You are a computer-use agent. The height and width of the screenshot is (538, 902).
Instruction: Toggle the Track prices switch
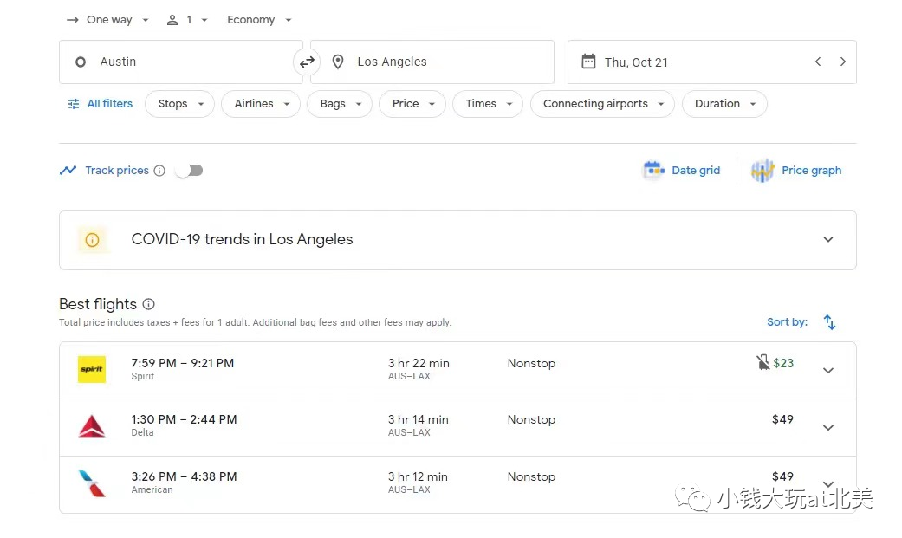[x=189, y=171]
